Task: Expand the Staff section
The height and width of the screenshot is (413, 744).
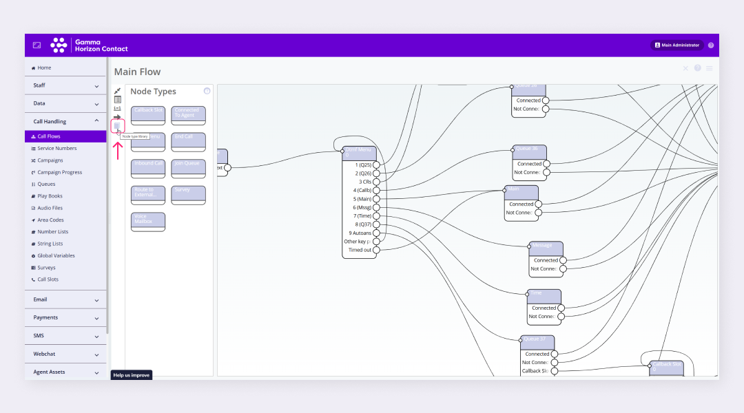Action: pos(65,85)
